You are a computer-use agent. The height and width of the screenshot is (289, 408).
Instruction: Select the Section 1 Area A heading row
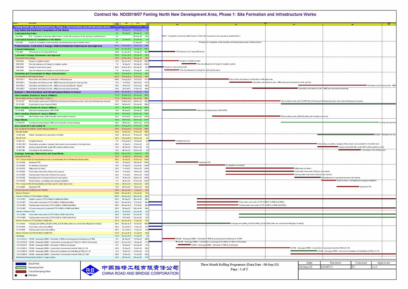48,92
